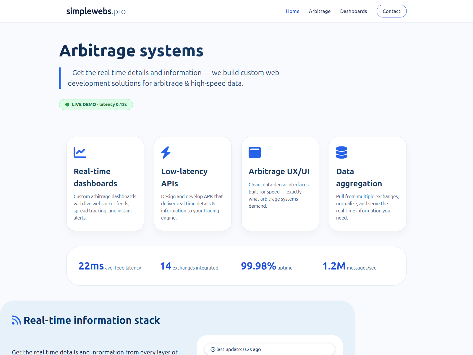Select the Low-latency APIs card heading
The width and height of the screenshot is (473, 355).
(184, 177)
